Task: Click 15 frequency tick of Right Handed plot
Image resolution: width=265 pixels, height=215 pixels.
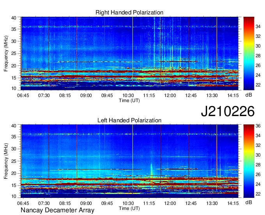Action: point(14,78)
